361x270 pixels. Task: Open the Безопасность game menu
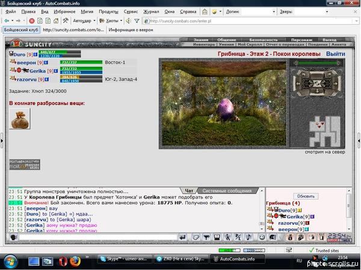click(264, 40)
